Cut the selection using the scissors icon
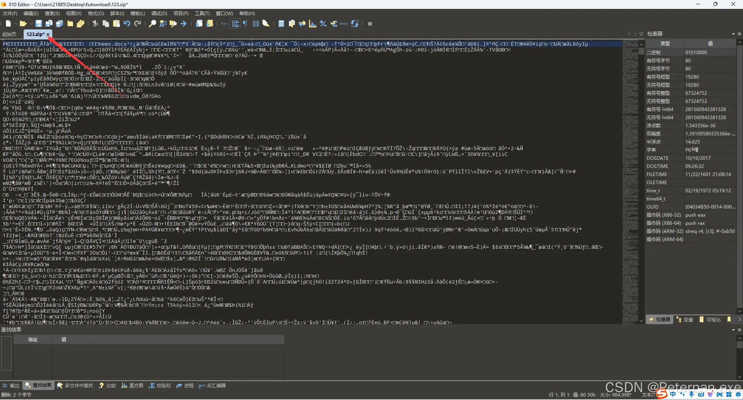 (95, 24)
